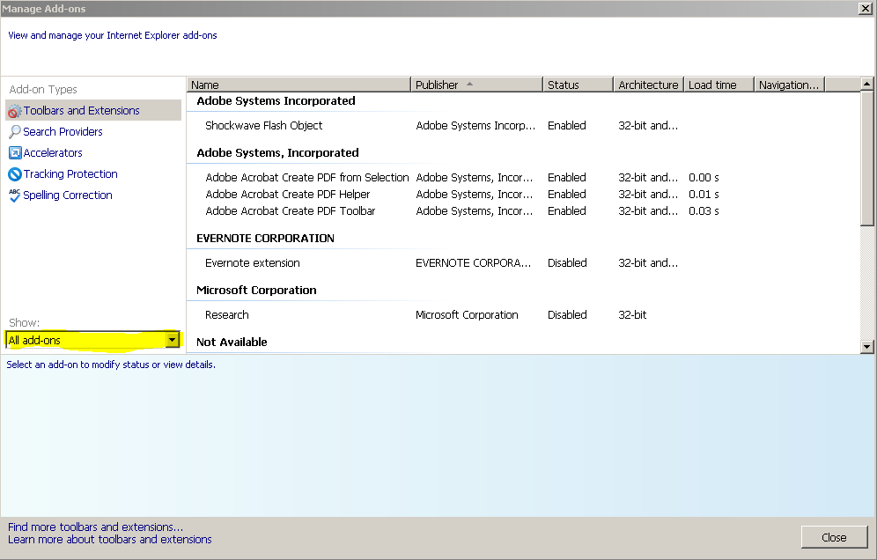Click EVERNOTE CORPORA... publisher cell

point(473,263)
